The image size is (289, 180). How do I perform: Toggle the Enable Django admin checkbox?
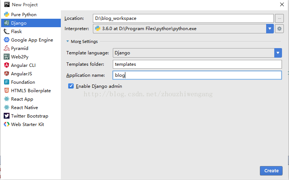tap(71, 86)
